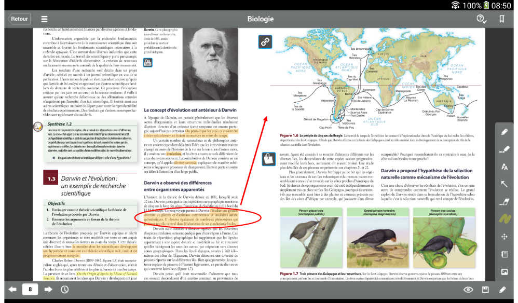Viewport: 518px width, 303px height.
Task: Select the arrow drawing tool
Action: pyautogui.click(x=504, y=184)
